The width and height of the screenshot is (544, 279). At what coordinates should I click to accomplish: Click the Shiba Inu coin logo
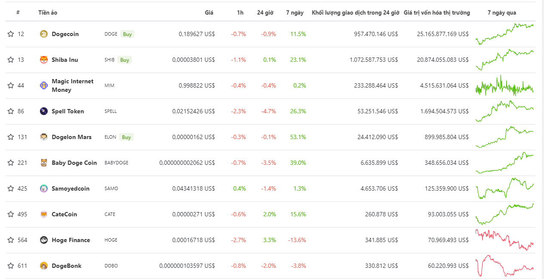(43, 60)
